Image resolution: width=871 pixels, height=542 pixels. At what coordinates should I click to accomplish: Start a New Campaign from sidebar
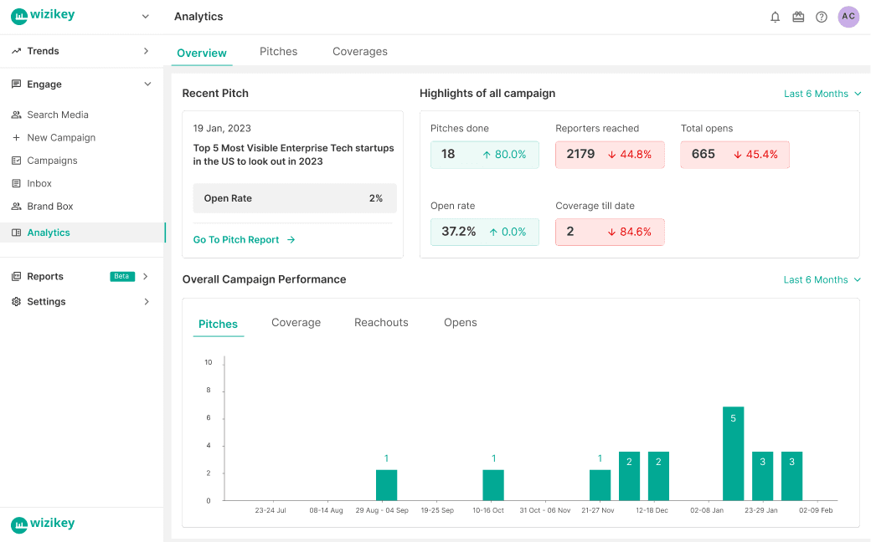[61, 137]
